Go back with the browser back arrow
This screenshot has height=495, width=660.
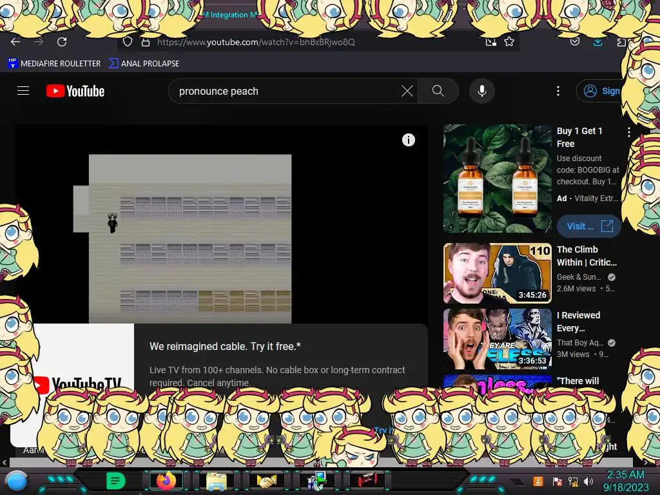tap(15, 42)
